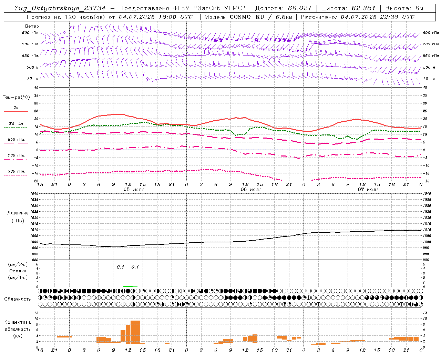Click the Тем-ра(°C) axis label
The width and height of the screenshot is (441, 353).
coord(16,98)
